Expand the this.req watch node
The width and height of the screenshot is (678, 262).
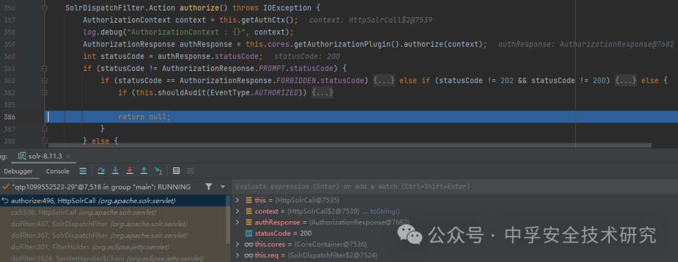(x=237, y=256)
